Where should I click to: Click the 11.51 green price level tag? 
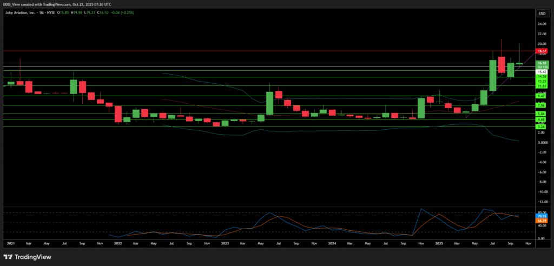click(x=541, y=86)
